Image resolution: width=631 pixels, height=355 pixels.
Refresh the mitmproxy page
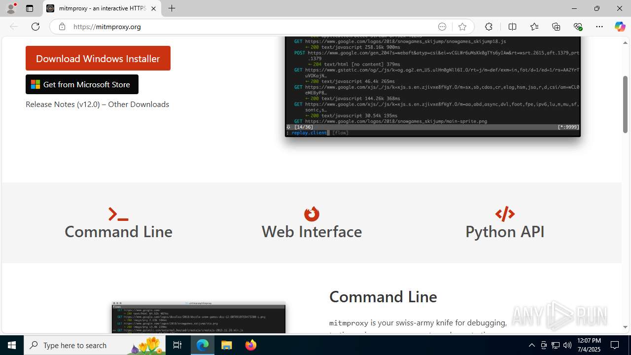tap(35, 27)
